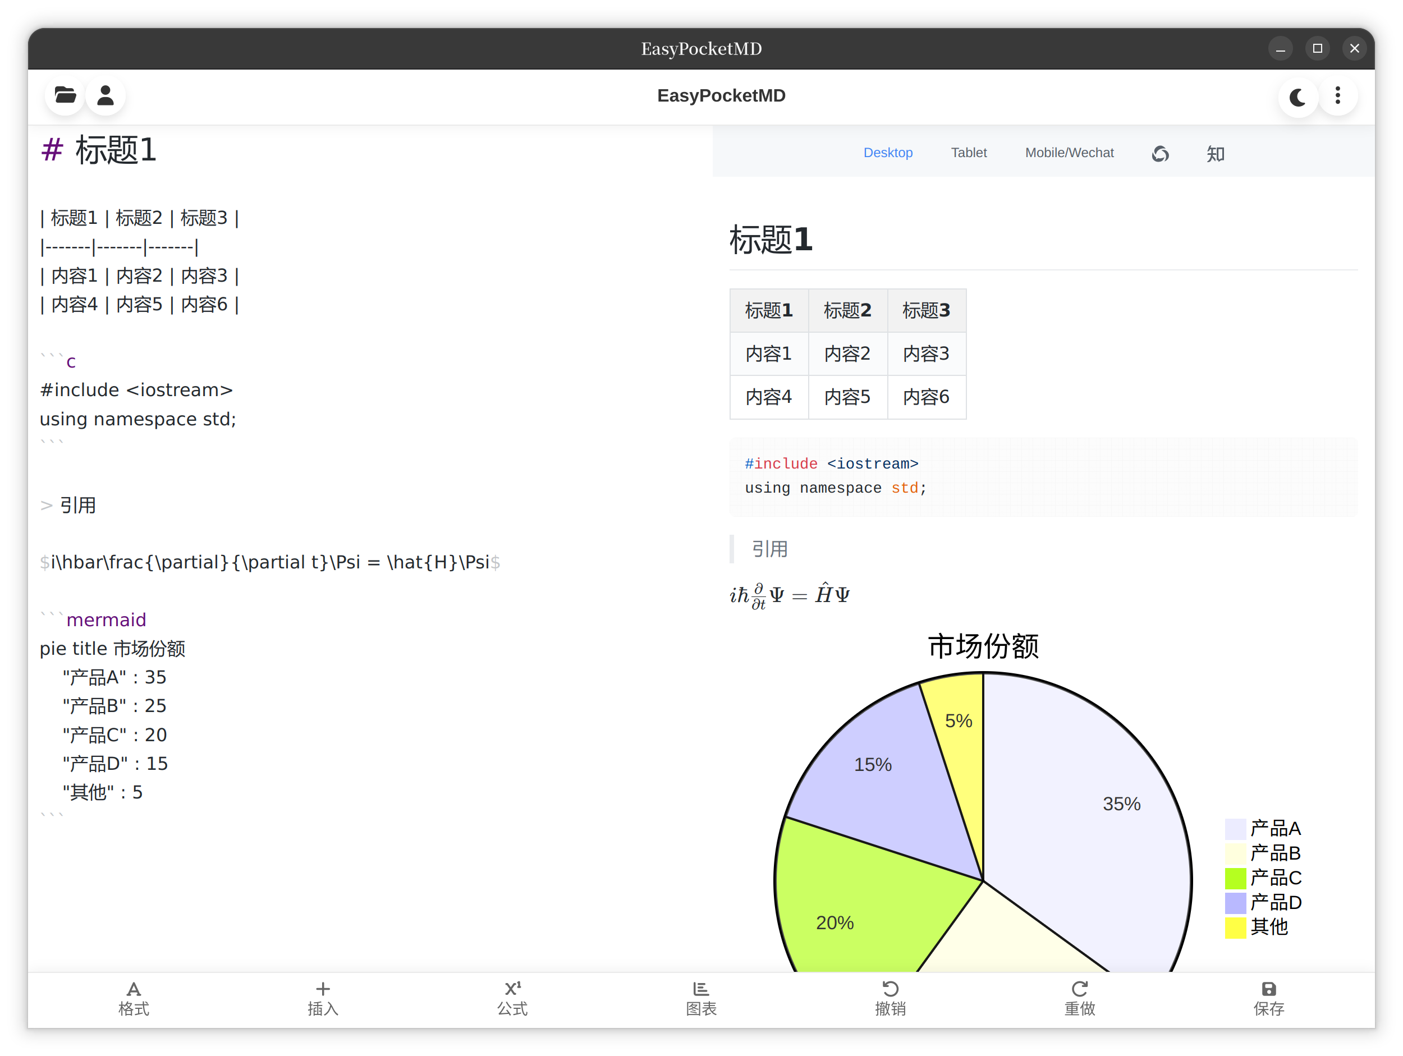
Task: Click the 重做 redo button
Action: coord(1080,999)
